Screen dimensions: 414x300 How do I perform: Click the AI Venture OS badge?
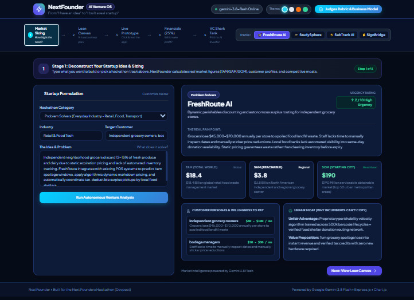point(100,7)
